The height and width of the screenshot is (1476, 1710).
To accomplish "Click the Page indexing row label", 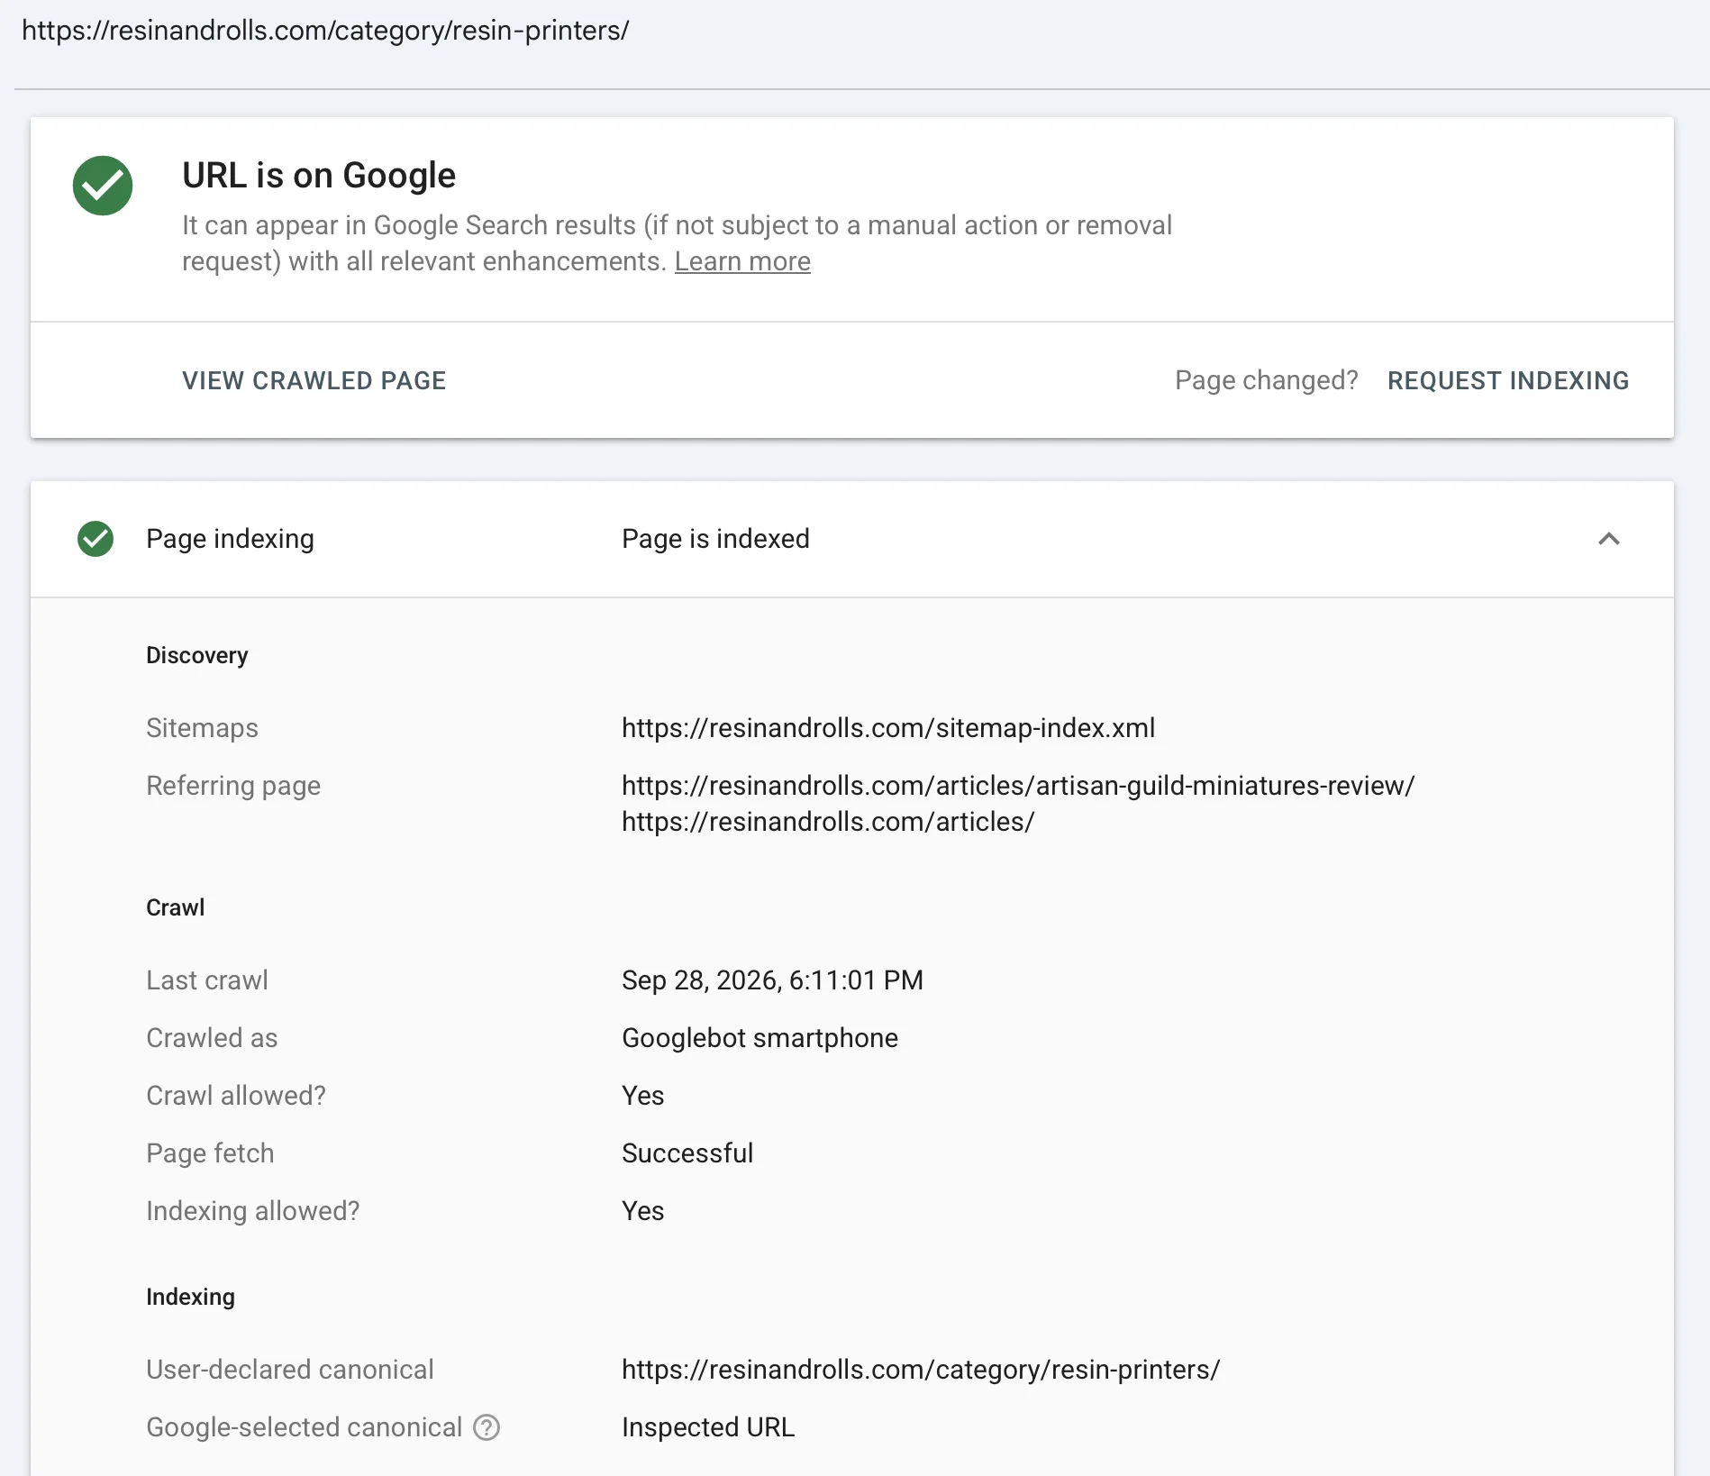I will click(x=230, y=539).
